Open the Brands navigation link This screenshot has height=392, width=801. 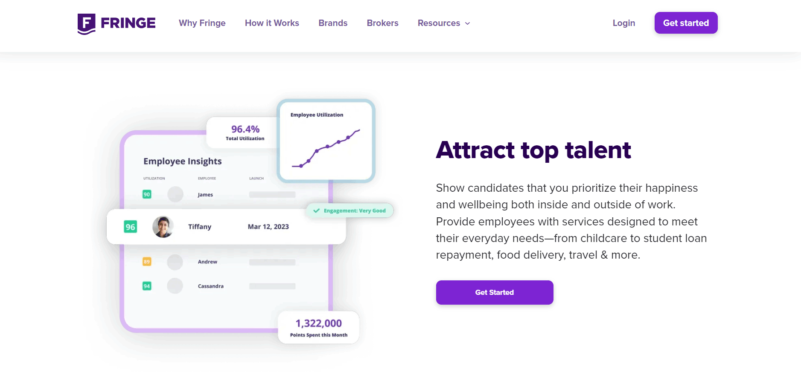(x=333, y=23)
